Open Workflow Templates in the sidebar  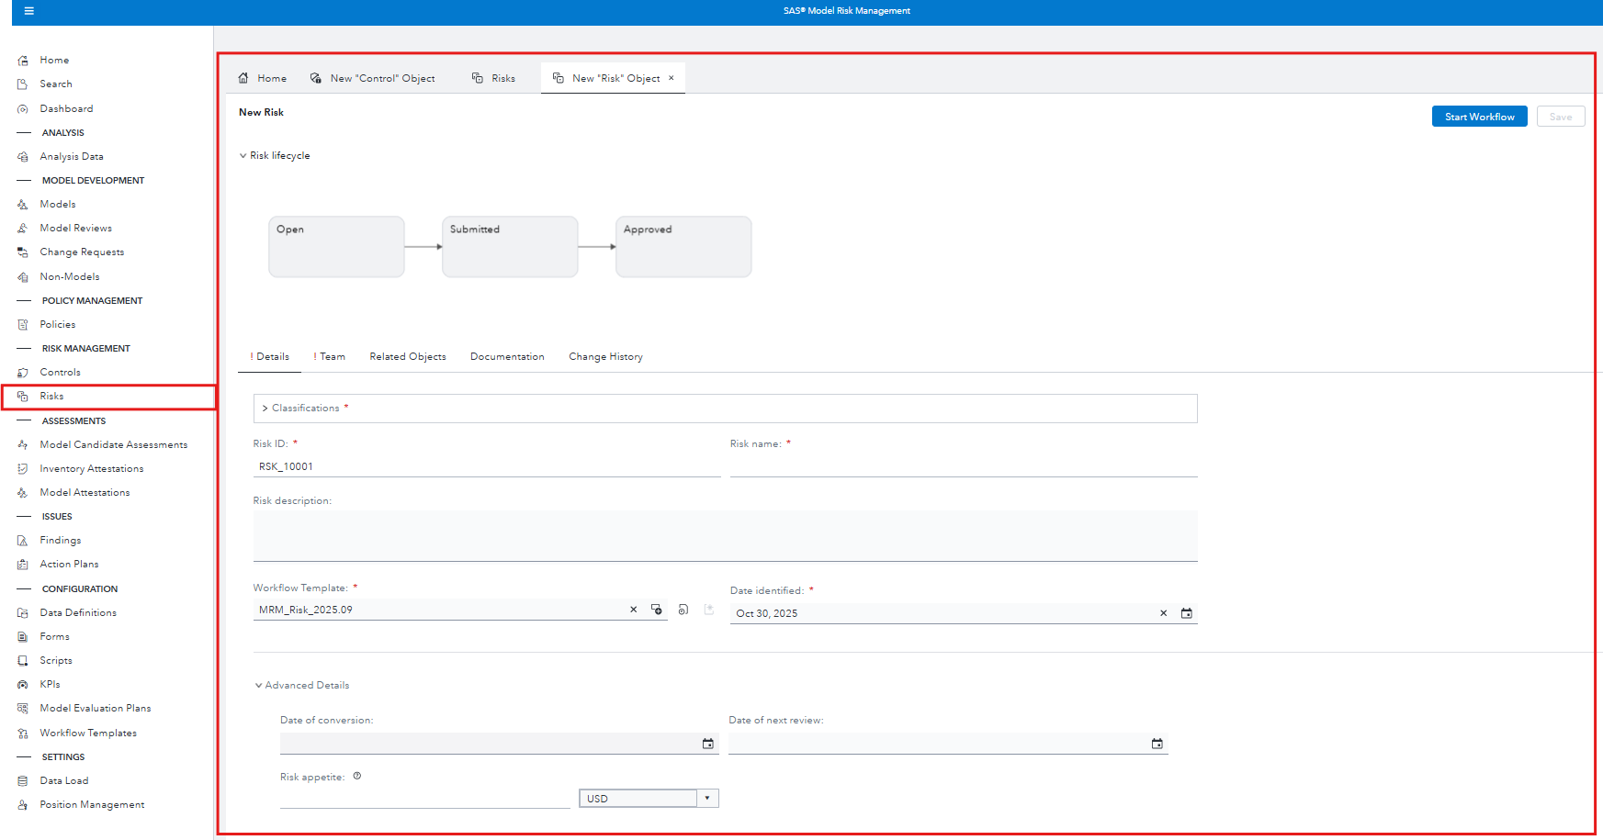coord(88,733)
